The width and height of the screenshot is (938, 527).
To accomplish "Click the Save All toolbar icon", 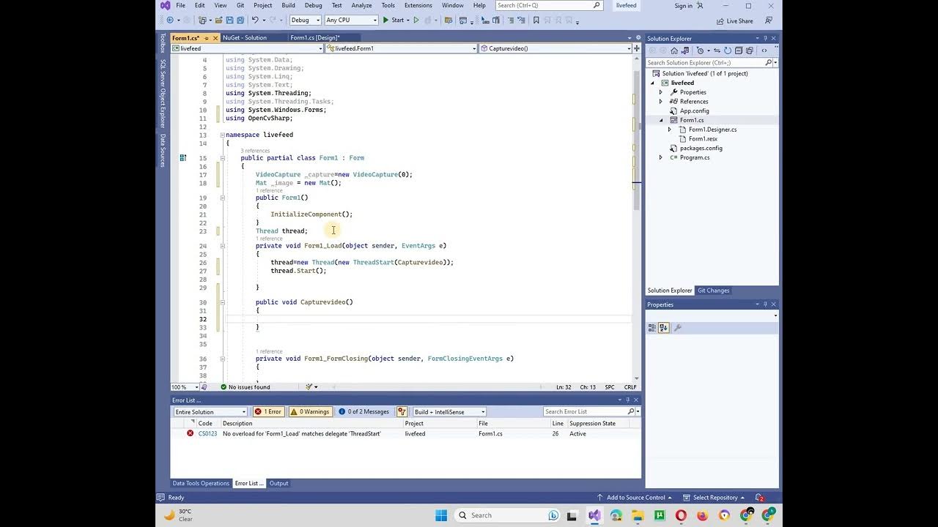I will click(240, 20).
